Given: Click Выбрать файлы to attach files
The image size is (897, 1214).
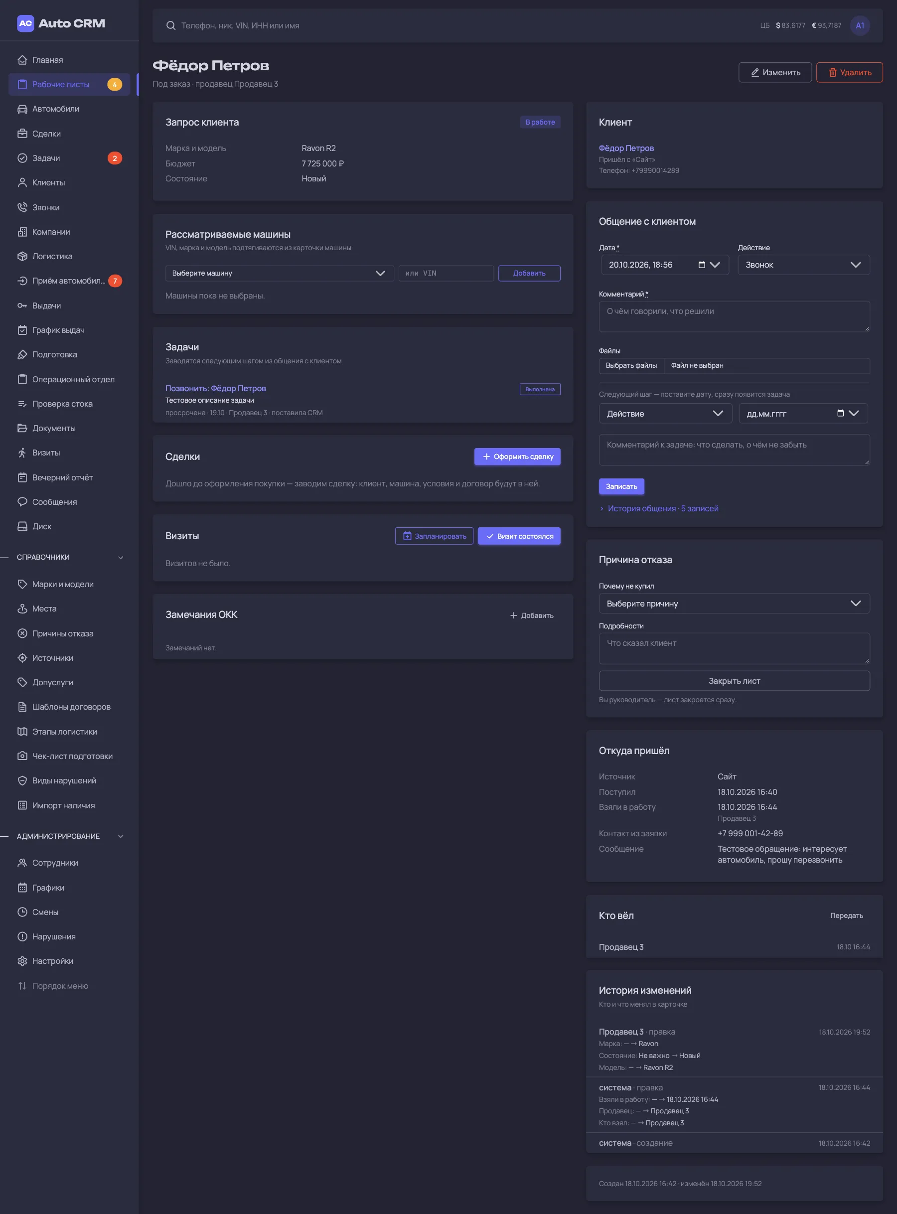Looking at the screenshot, I should pyautogui.click(x=631, y=365).
